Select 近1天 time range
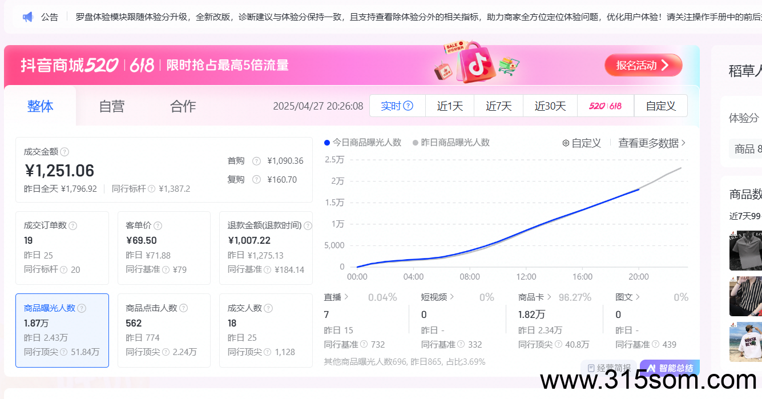762x399 pixels. click(x=450, y=106)
